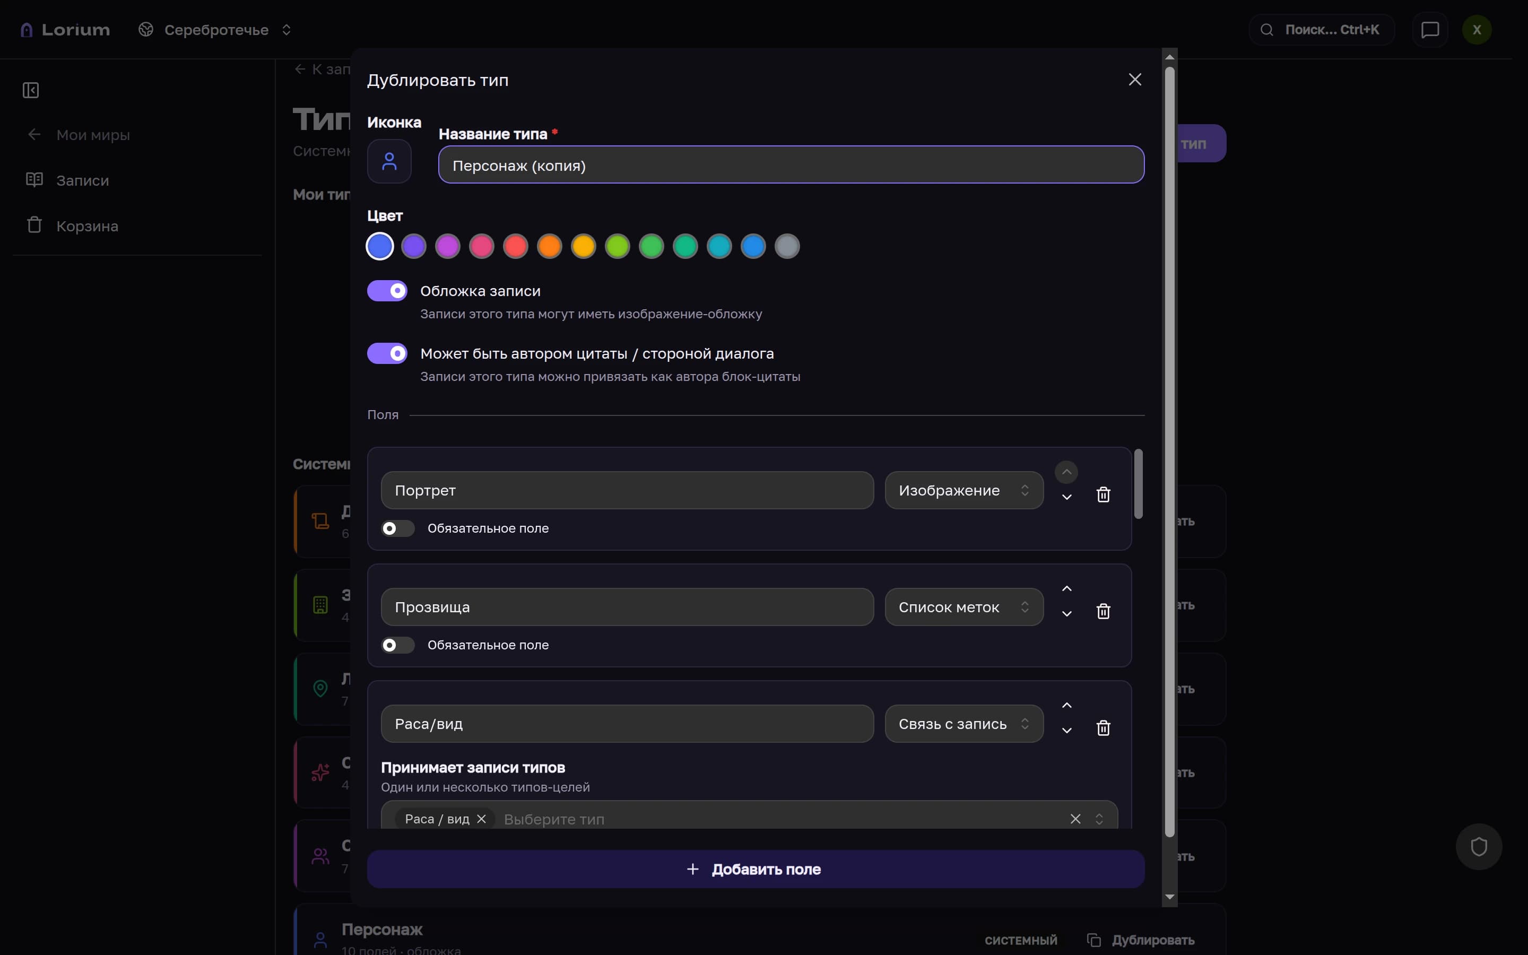1528x955 pixels.
Task: Go to Записи in sidebar
Action: pyautogui.click(x=83, y=180)
